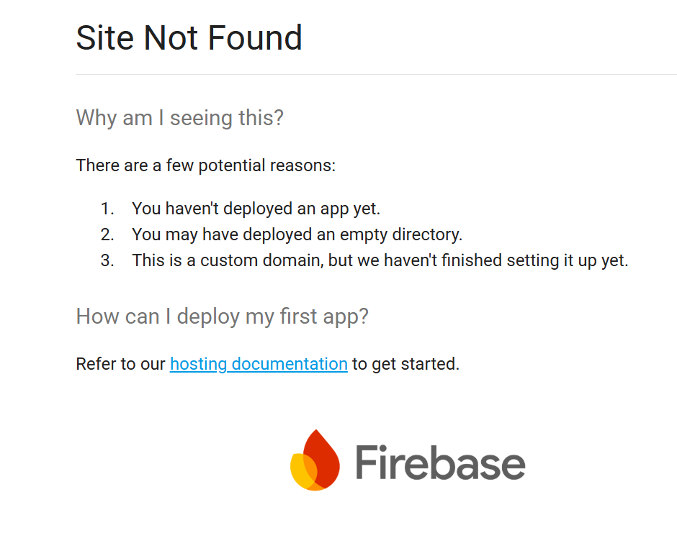Select reason three about custom domain
This screenshot has width=677, height=533.
click(380, 260)
